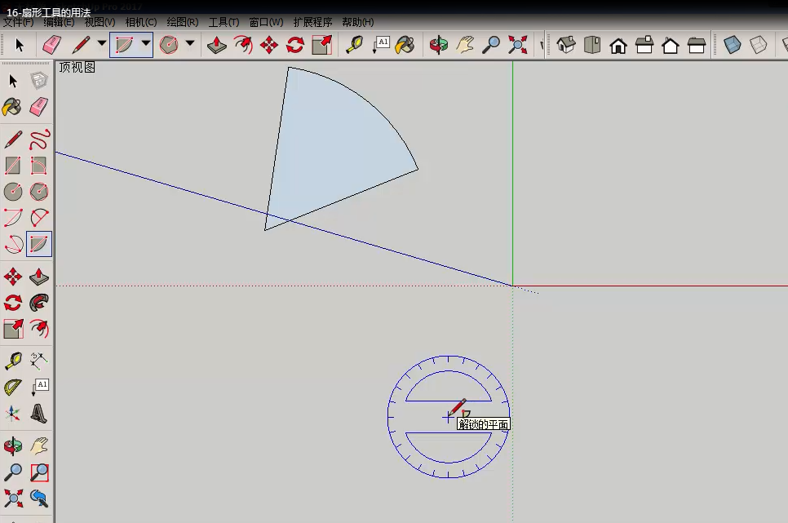Expand the dropdown arrow beside the pencil tool
The height and width of the screenshot is (523, 788).
[102, 43]
